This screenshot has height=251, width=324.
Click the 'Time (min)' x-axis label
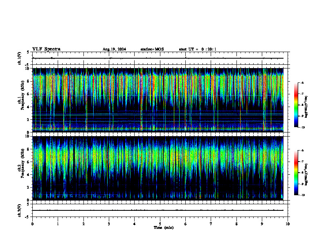click(x=164, y=228)
